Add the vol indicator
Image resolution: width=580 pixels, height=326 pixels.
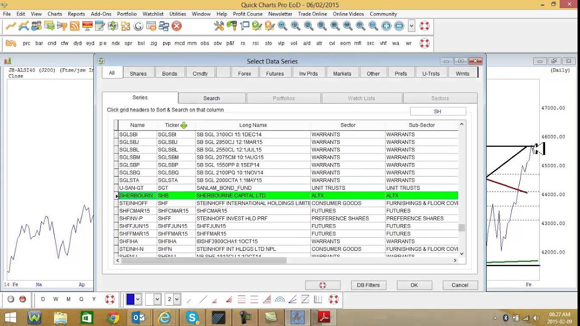[294, 43]
